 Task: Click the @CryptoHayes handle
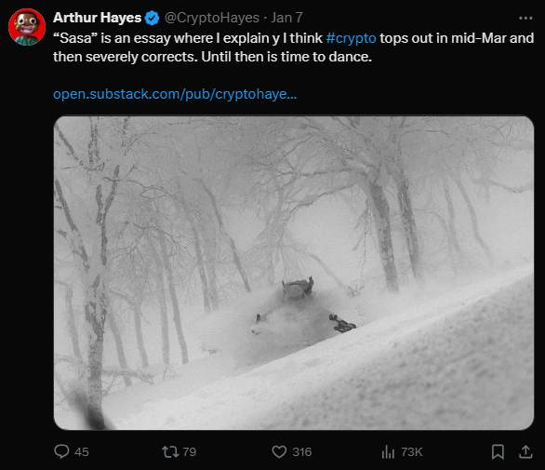[x=212, y=18]
